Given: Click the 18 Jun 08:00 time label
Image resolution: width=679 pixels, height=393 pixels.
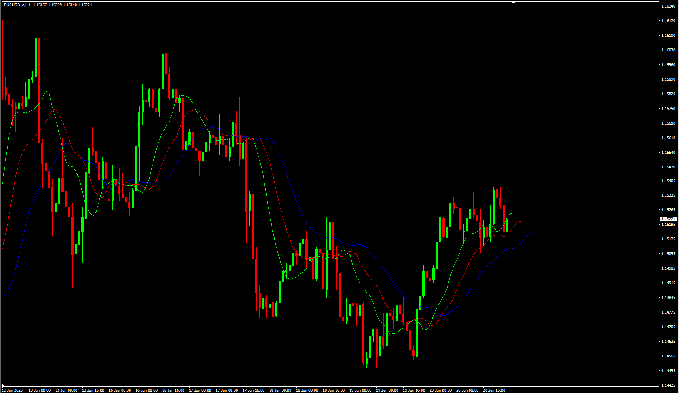Looking at the screenshot, I should point(307,390).
